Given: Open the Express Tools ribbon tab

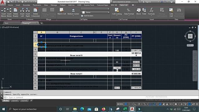Looking at the screenshot, I should (89, 5).
